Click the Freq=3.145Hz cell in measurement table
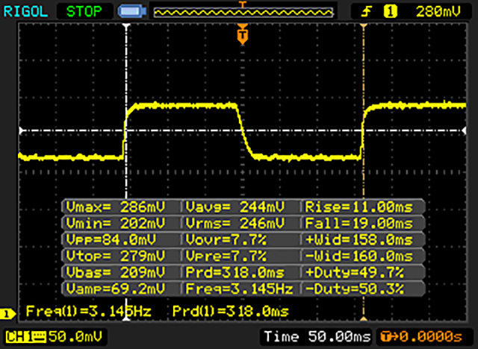This screenshot has width=478, height=349. coord(239,289)
